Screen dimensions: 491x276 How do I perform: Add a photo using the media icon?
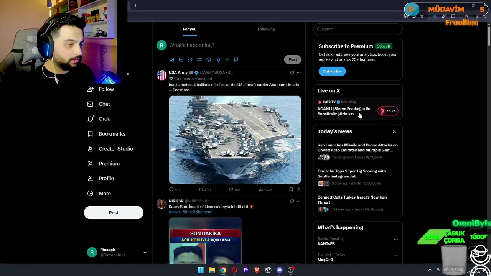(x=172, y=59)
